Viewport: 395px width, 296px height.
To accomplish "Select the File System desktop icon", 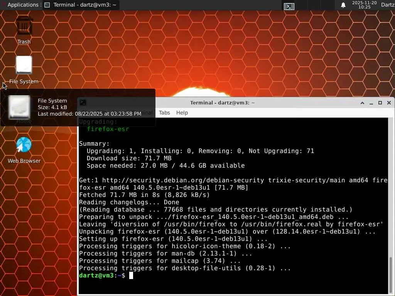I will point(24,65).
